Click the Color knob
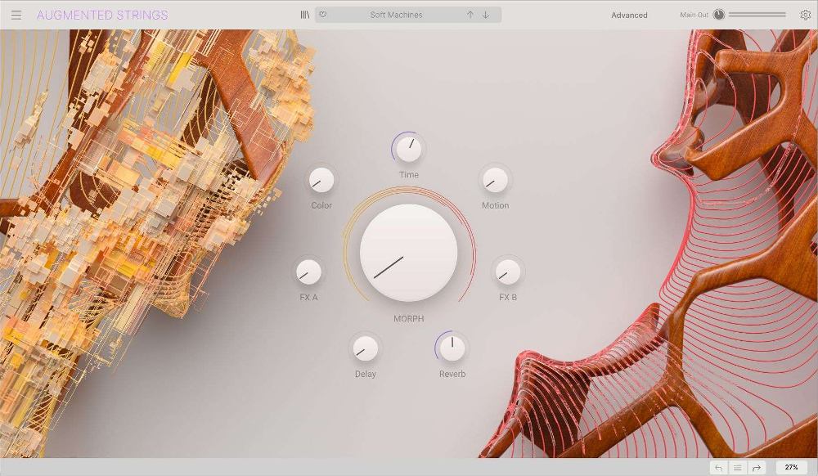Screen dimensions: 818x476 click(321, 179)
